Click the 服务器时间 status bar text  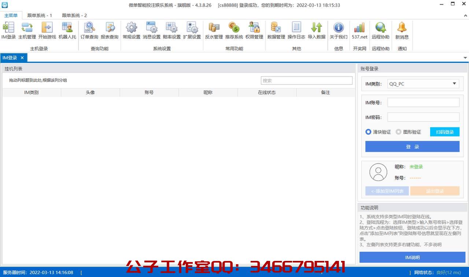click(38, 273)
